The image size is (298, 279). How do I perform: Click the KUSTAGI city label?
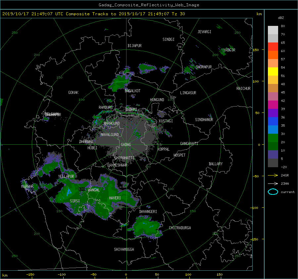click(x=166, y=121)
